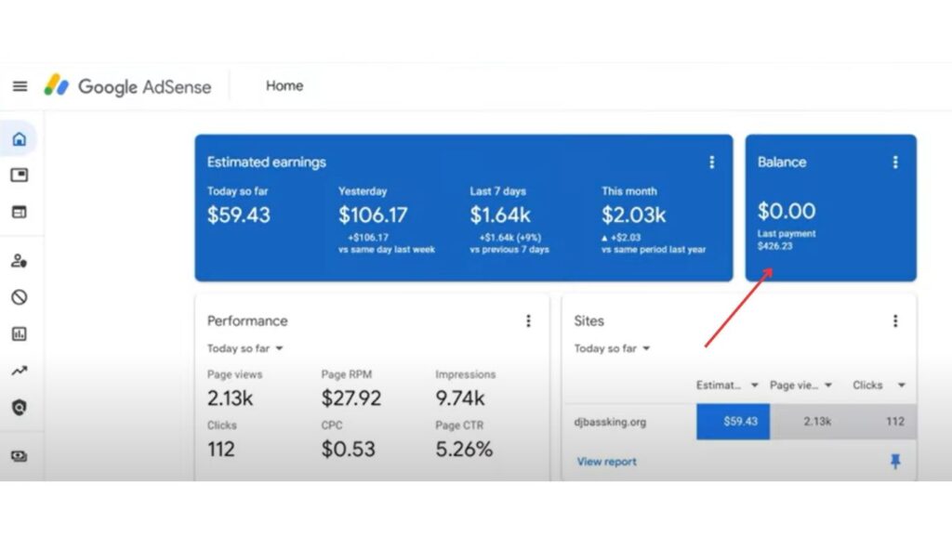Image resolution: width=952 pixels, height=535 pixels.
Task: Click 'vs same period last year' comparison text
Action: point(654,250)
